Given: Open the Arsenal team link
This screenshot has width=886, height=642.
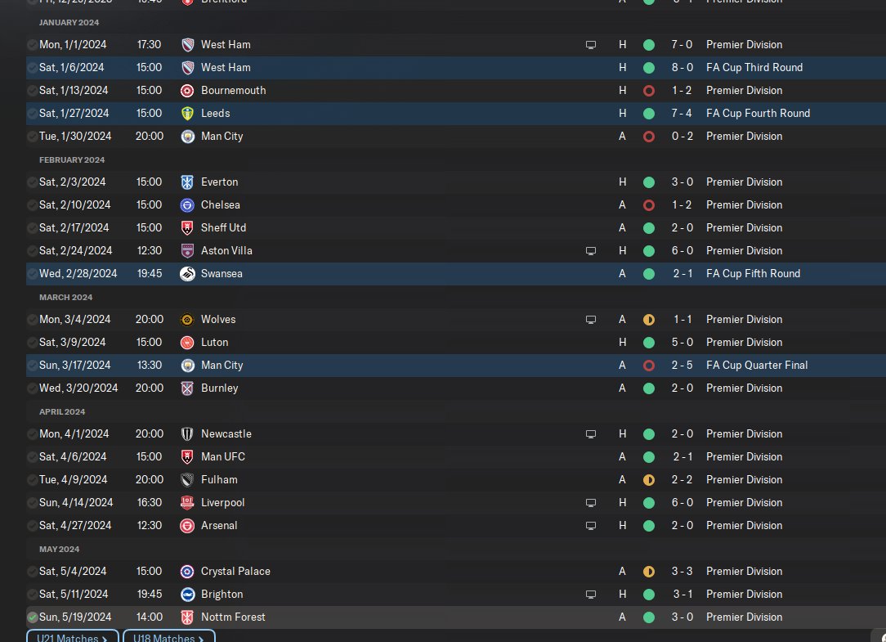Looking at the screenshot, I should 219,526.
